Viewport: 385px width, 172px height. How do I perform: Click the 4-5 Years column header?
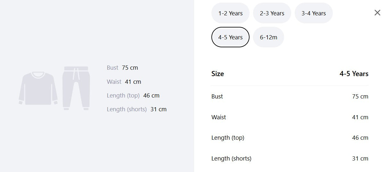354,74
